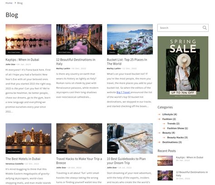Click Destinations tag on Kaytips image

pyautogui.click(x=14, y=52)
